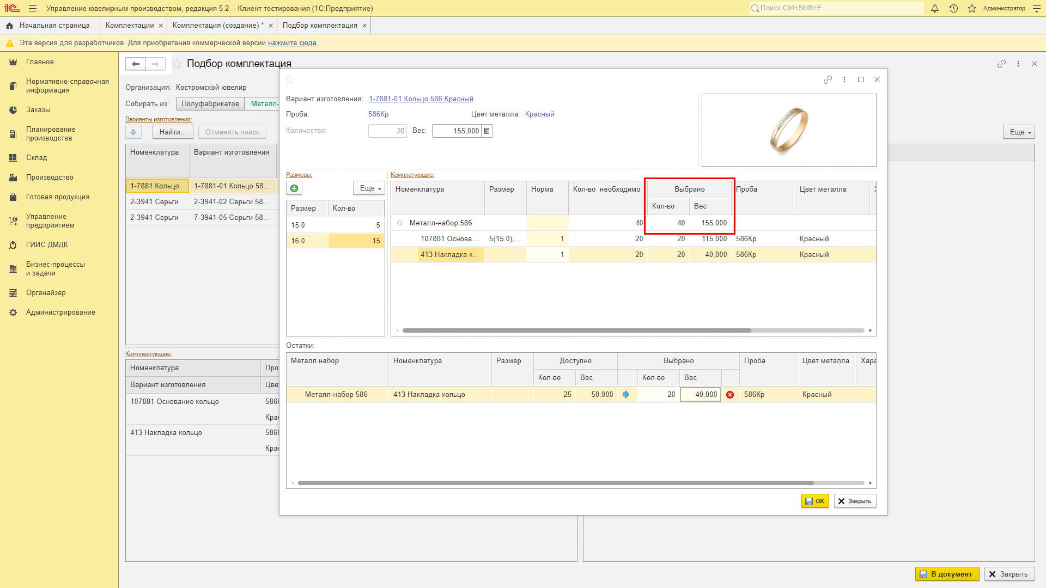
Task: Switch to the Подбор комплектация tab
Action: 320,26
